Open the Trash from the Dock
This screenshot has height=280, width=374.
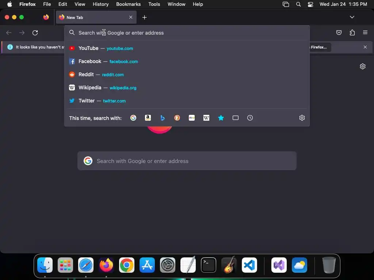[329, 265]
